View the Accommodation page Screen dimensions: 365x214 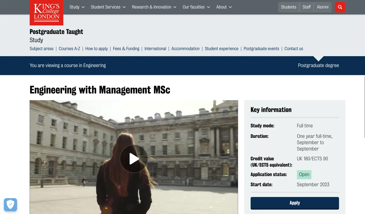(x=185, y=49)
